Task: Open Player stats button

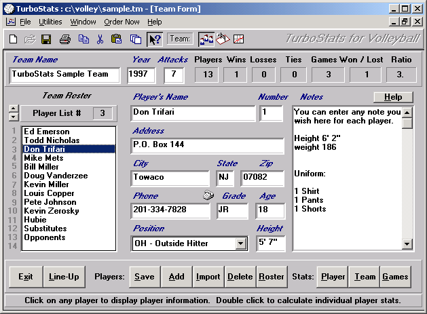Action: [x=333, y=277]
